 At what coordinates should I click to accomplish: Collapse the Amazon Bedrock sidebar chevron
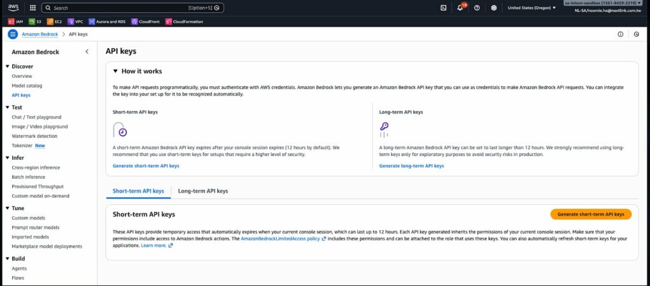86,52
